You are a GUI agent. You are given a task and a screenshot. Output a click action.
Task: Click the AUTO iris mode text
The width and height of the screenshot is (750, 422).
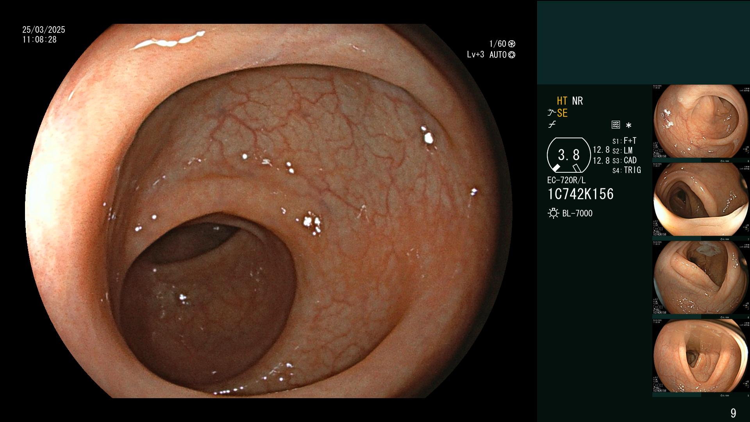click(x=498, y=55)
